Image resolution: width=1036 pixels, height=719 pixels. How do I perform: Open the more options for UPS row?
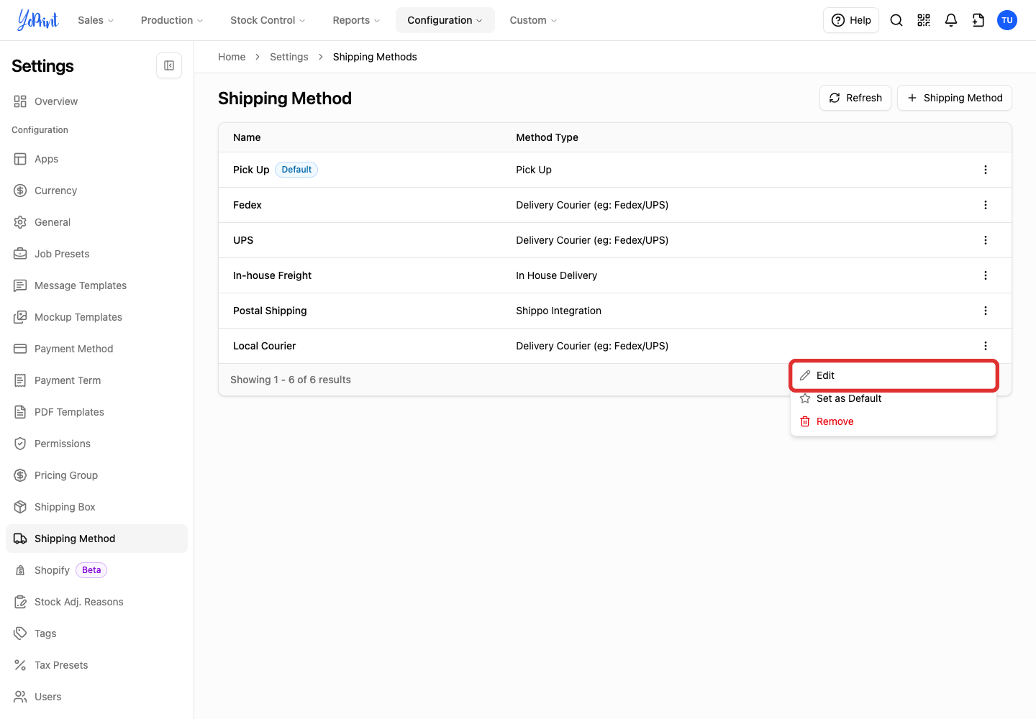click(x=986, y=240)
